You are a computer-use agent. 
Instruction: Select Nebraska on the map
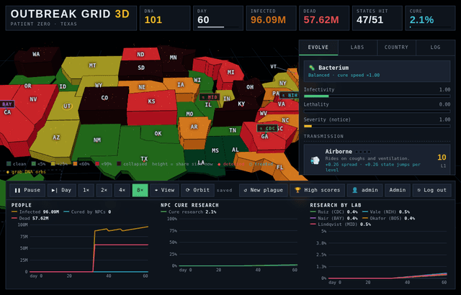coord(142,87)
